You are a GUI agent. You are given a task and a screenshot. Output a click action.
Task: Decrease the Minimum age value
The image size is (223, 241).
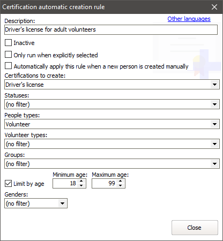(x=81, y=185)
